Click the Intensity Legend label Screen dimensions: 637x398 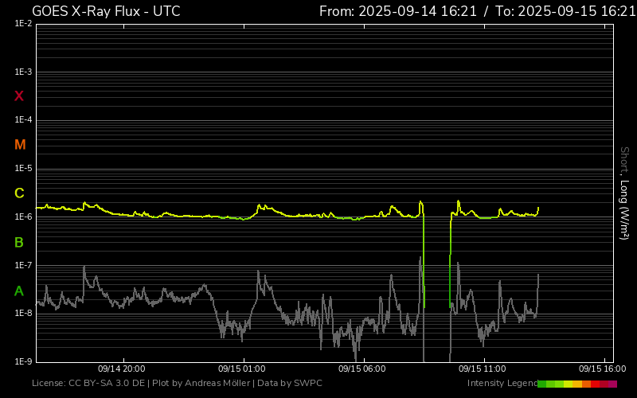pyautogui.click(x=501, y=384)
